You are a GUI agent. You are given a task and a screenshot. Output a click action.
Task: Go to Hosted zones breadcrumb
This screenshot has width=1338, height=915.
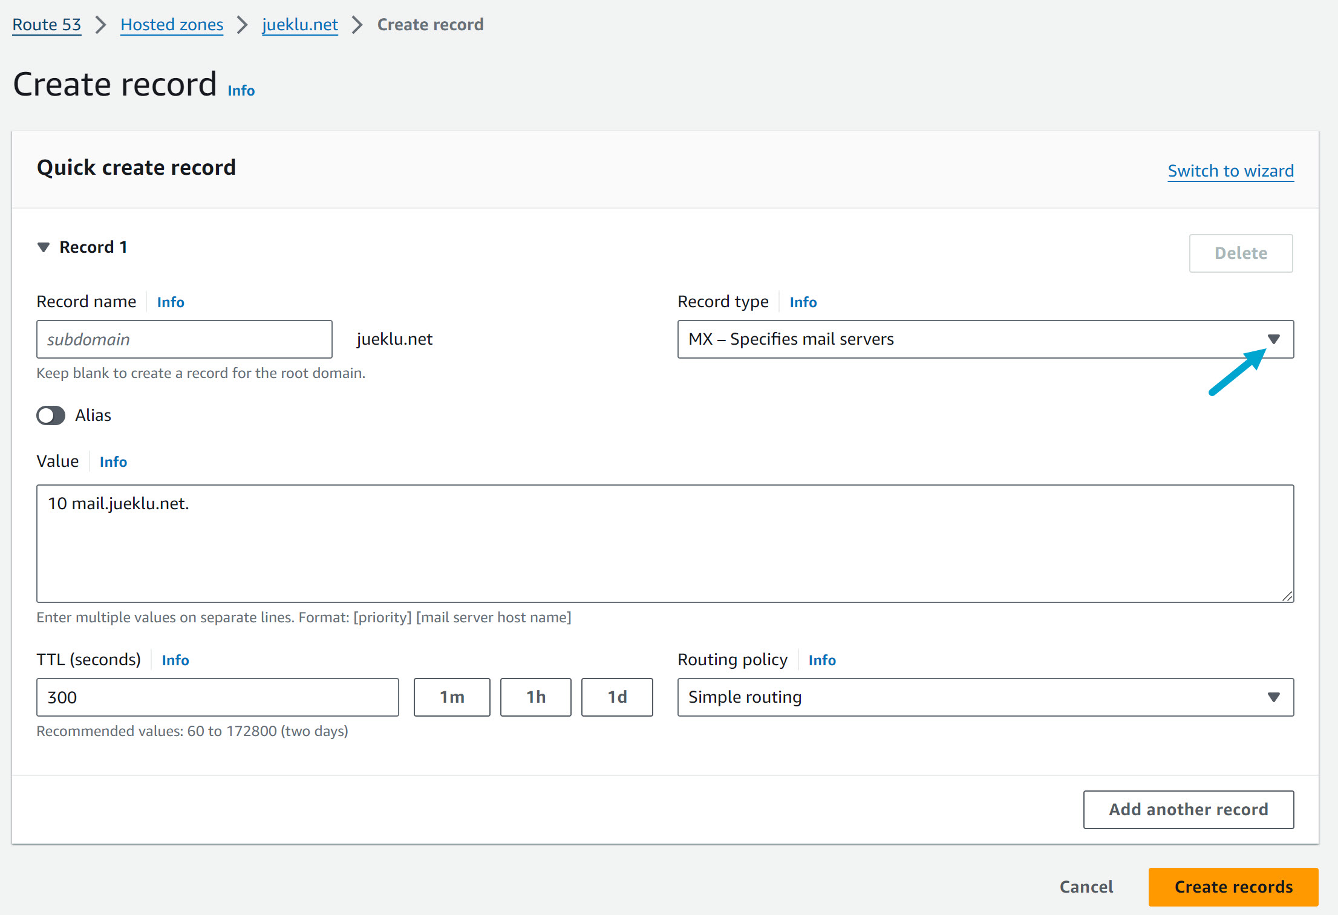click(x=172, y=25)
